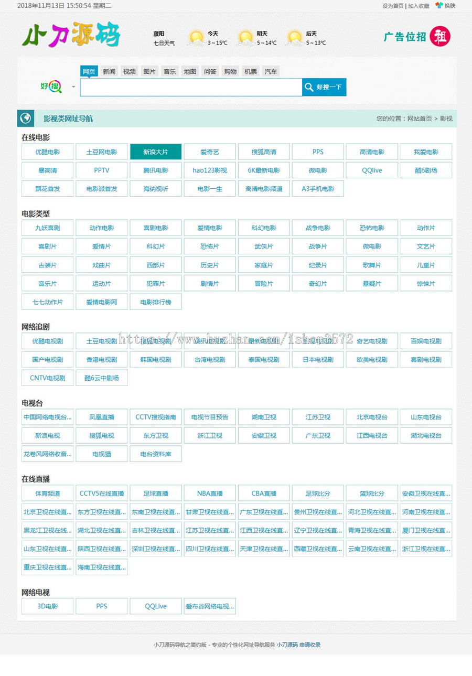Open the QQLive link under 网络电视

(156, 606)
